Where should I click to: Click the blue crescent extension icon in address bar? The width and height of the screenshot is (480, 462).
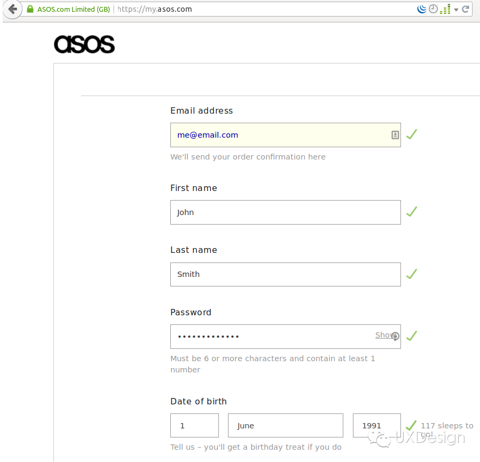click(422, 9)
